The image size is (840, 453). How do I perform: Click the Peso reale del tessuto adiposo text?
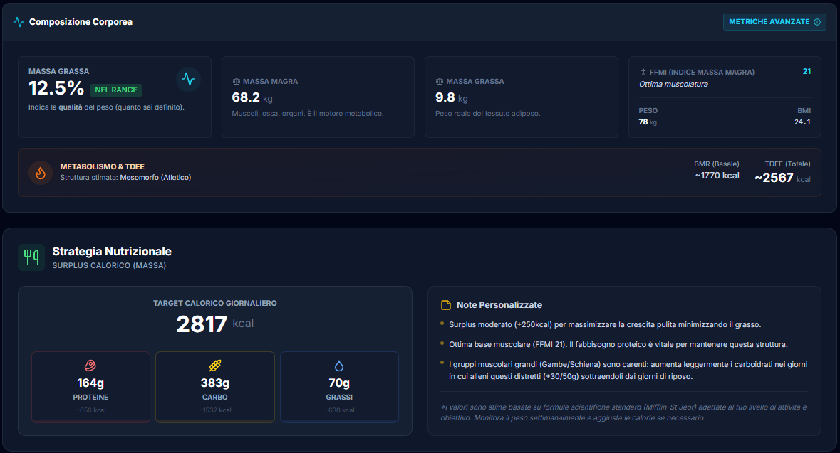pyautogui.click(x=487, y=113)
